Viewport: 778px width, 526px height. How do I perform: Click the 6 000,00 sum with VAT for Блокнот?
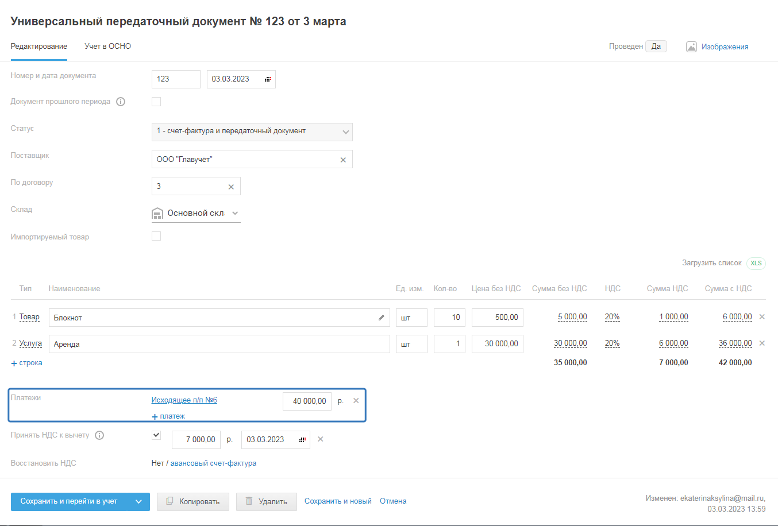click(737, 317)
